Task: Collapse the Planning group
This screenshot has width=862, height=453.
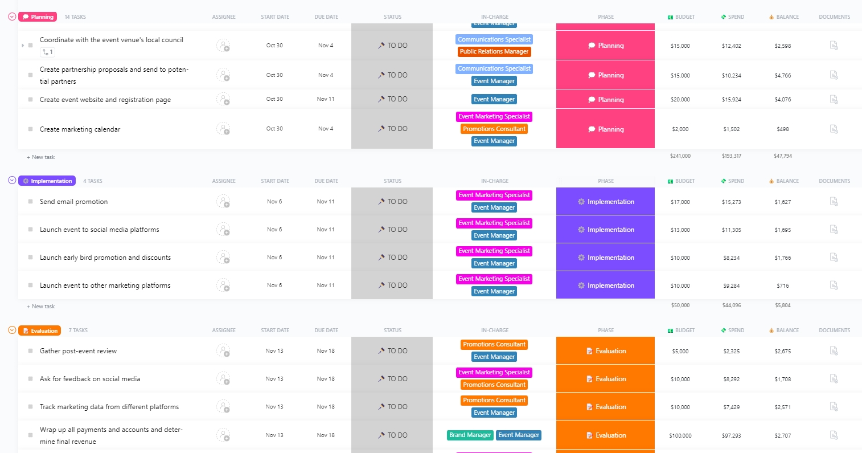Action: click(x=12, y=17)
